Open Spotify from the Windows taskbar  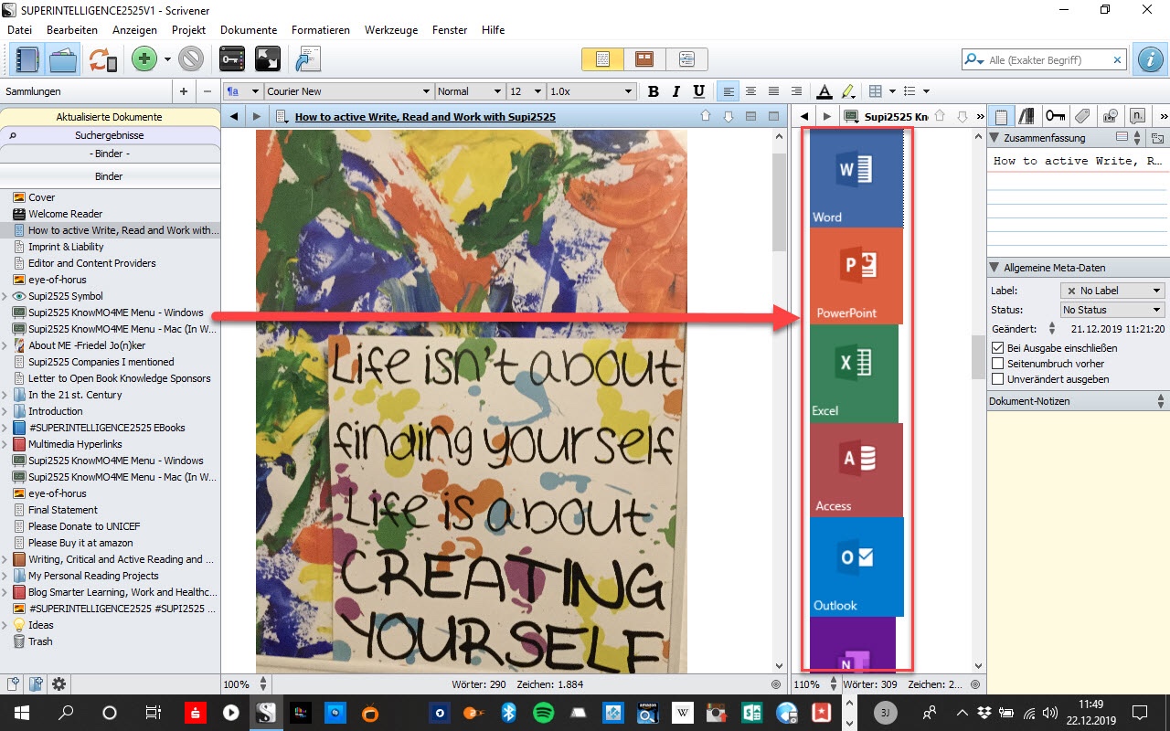[543, 713]
